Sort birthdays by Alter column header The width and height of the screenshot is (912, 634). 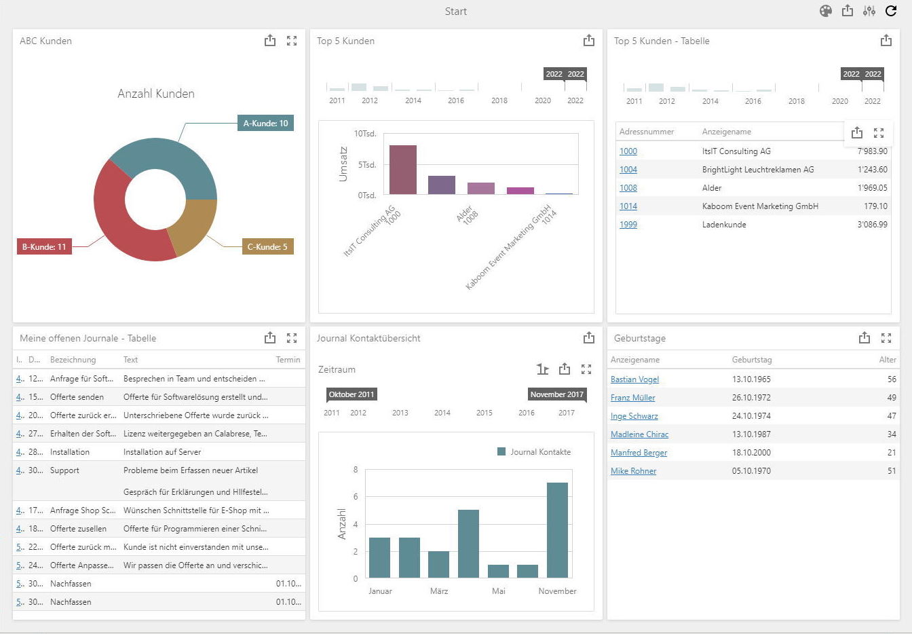[x=888, y=360]
